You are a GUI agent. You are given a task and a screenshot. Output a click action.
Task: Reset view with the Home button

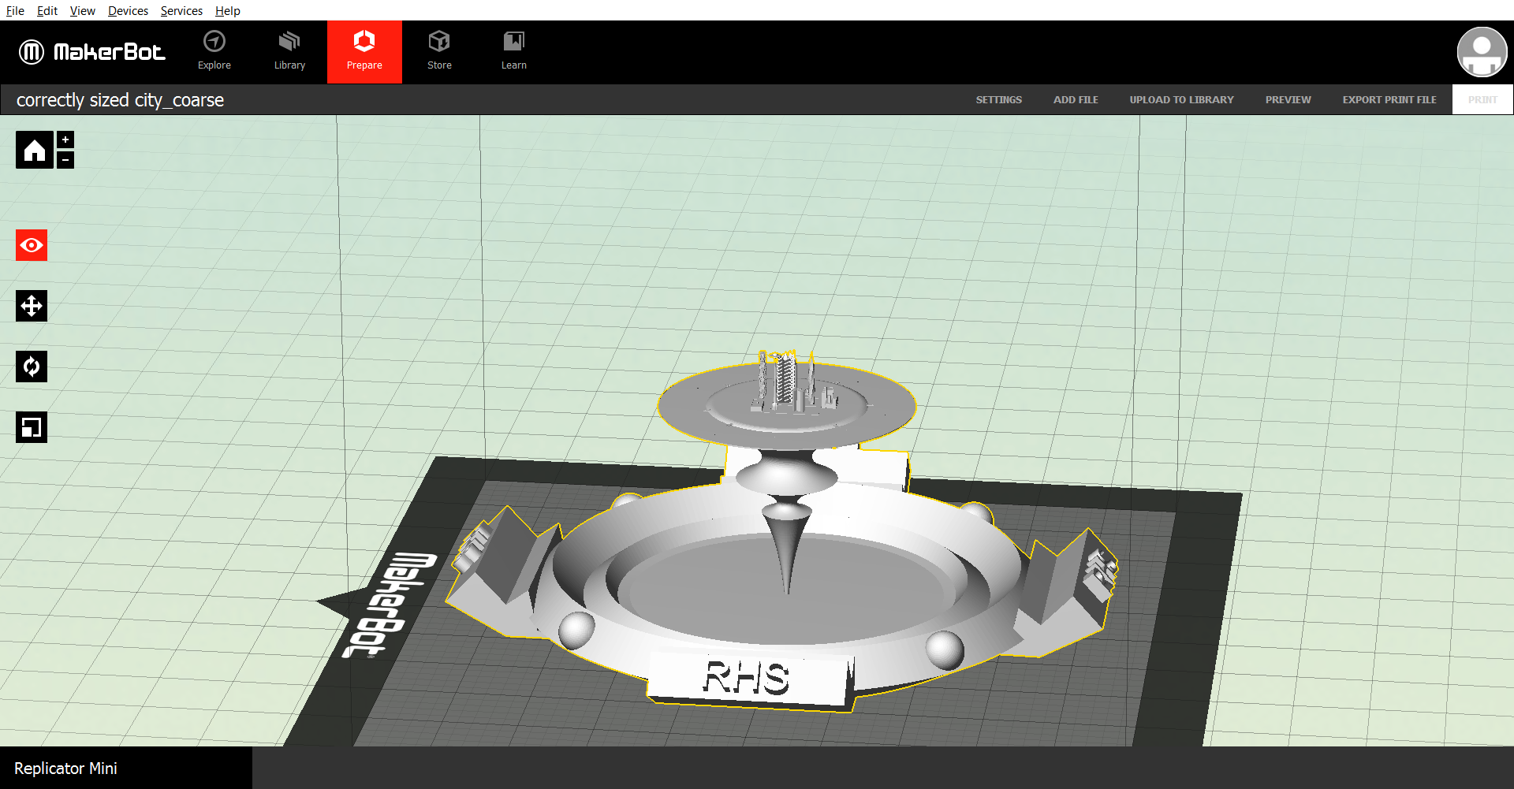click(35, 150)
